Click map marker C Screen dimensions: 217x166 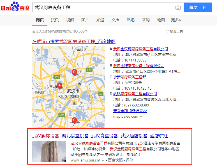click(74, 120)
